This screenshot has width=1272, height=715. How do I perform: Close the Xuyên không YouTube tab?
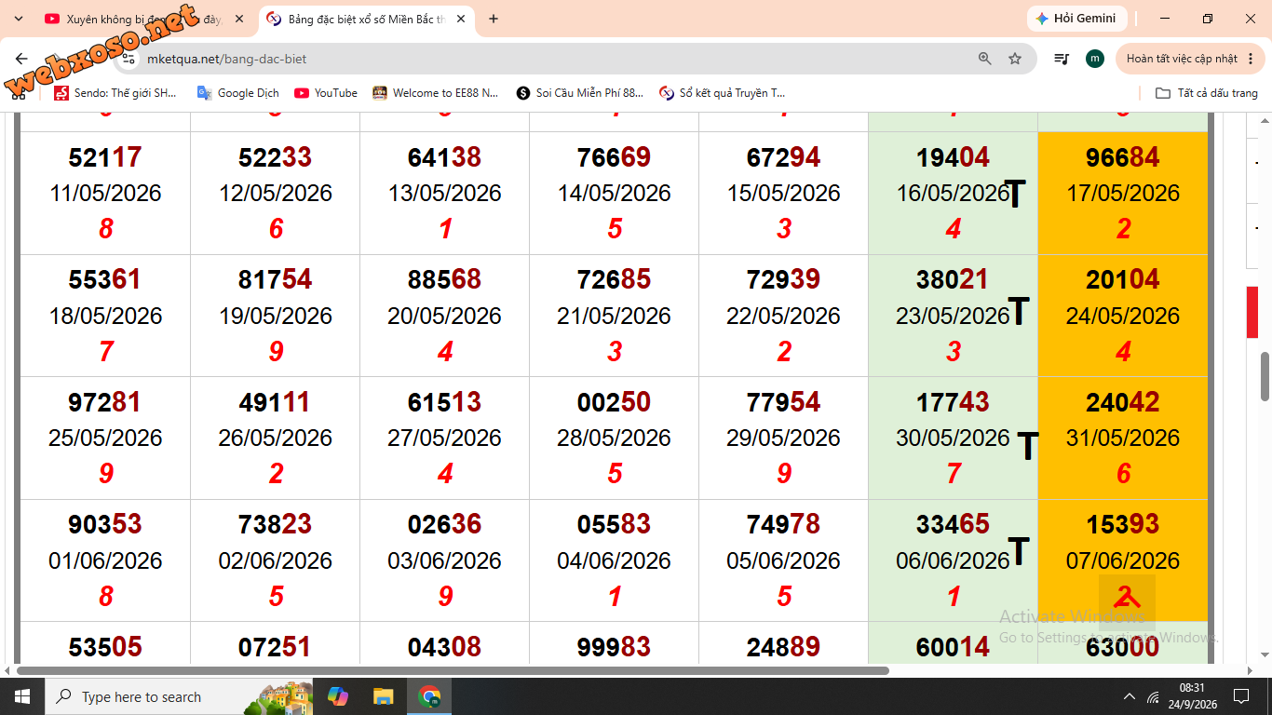tap(239, 19)
